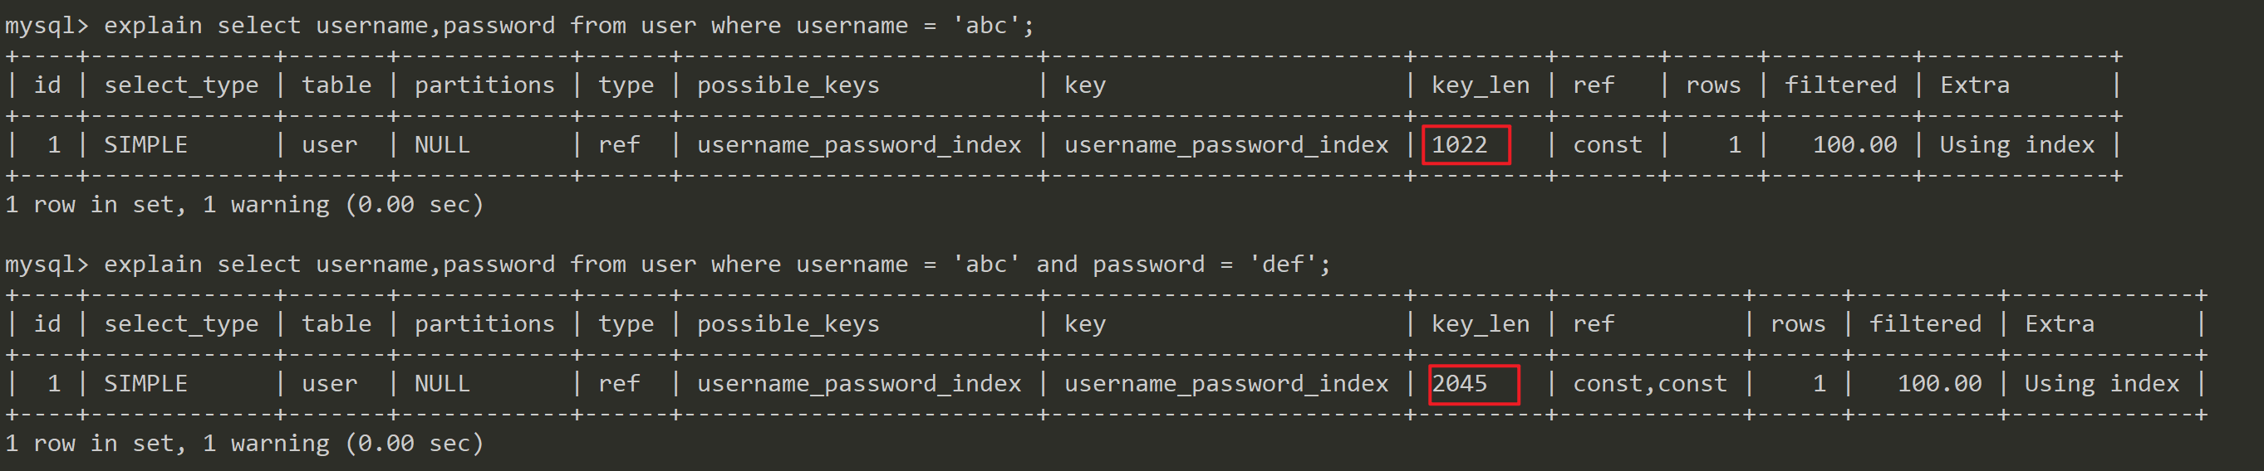Click 'key_len' header in the first table
The height and width of the screenshot is (471, 2264).
point(1480,85)
